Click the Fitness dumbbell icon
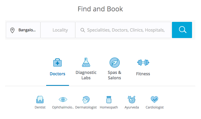The width and height of the screenshot is (201, 119). (x=143, y=63)
